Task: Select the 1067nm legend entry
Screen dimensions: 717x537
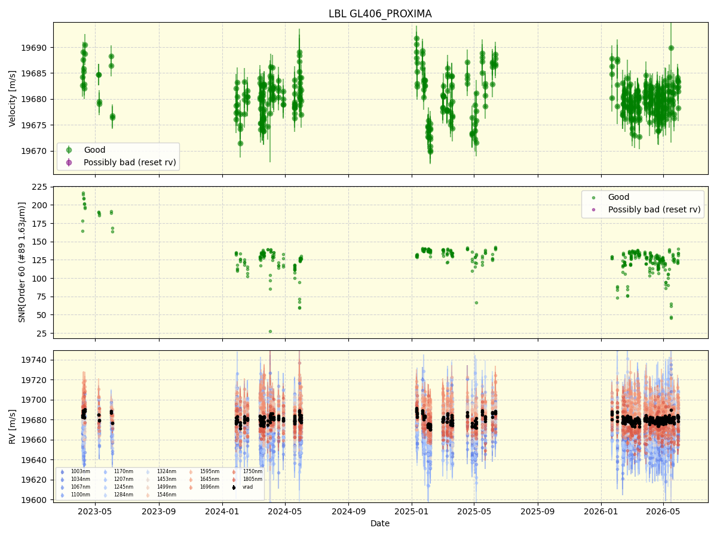Action: (80, 487)
